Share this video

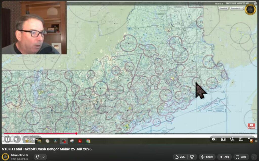point(207,157)
